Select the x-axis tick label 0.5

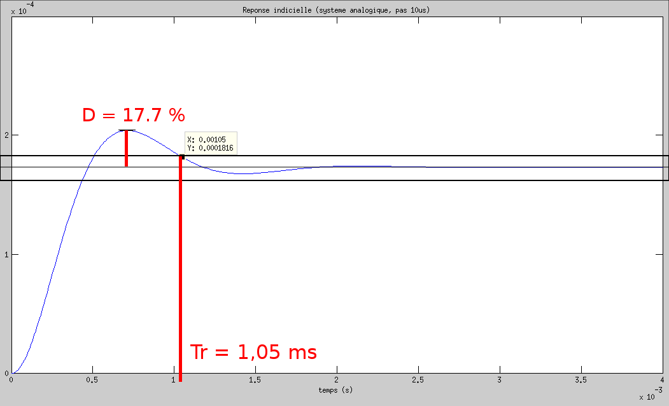93,380
